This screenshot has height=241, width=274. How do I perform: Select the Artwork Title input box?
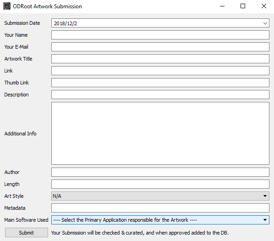[x=160, y=59]
